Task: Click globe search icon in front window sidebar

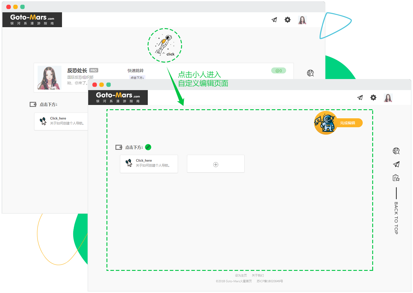Action: [396, 151]
